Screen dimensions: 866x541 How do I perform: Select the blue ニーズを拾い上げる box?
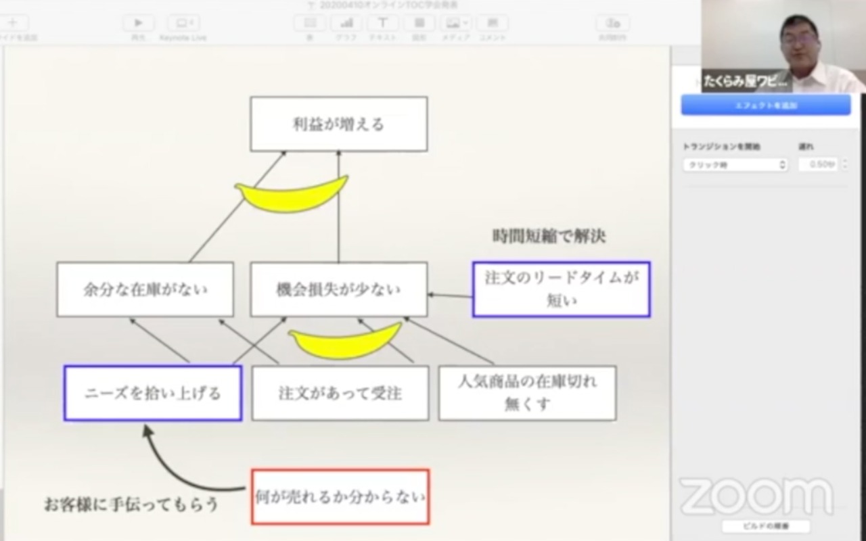153,394
